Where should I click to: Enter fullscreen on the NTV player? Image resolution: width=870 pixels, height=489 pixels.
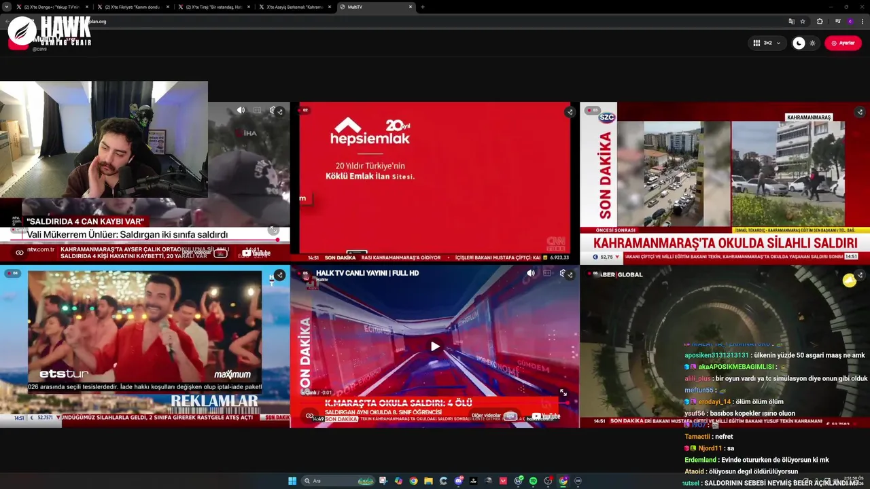[x=273, y=230]
